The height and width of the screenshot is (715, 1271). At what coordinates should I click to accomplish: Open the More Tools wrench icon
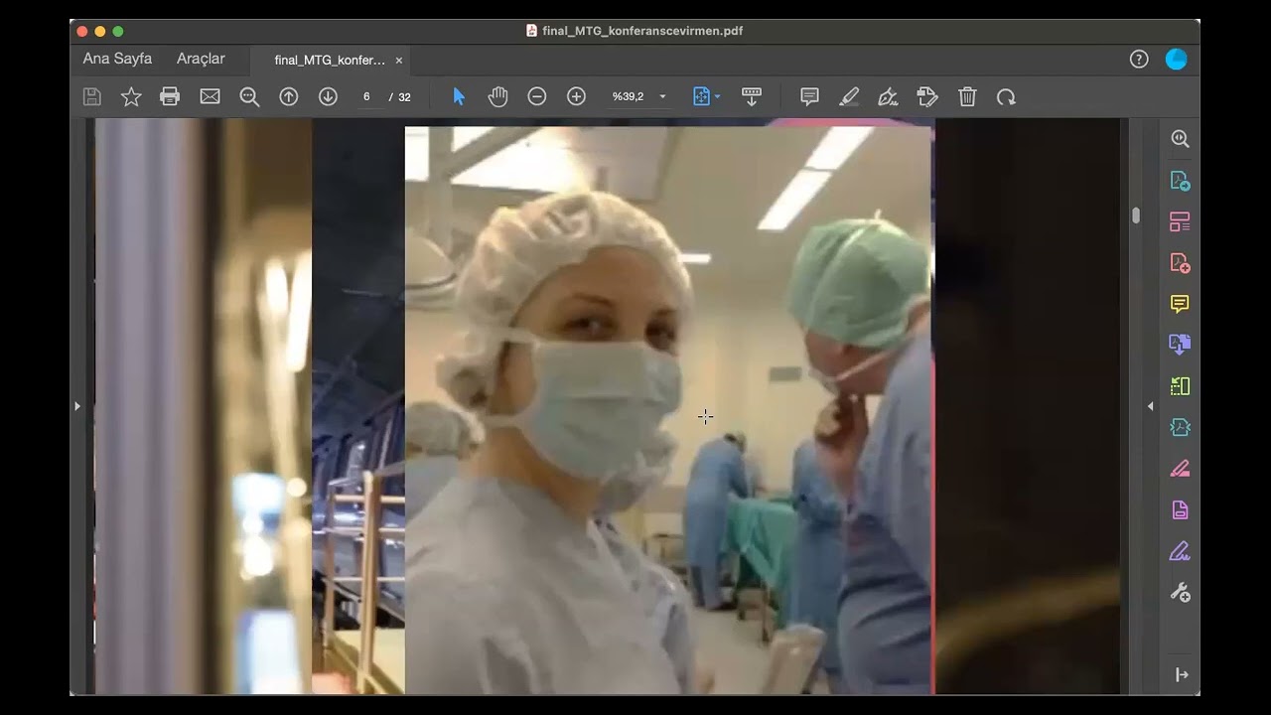[1180, 592]
